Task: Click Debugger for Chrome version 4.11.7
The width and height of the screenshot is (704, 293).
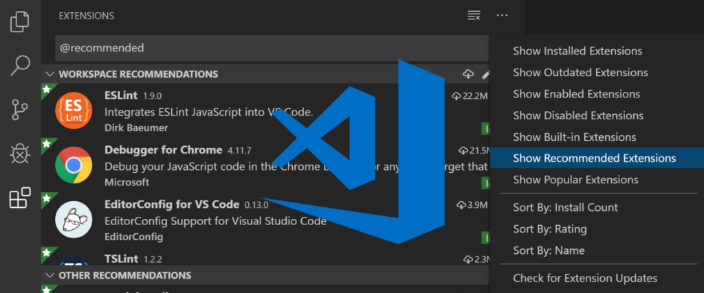Action: click(241, 150)
